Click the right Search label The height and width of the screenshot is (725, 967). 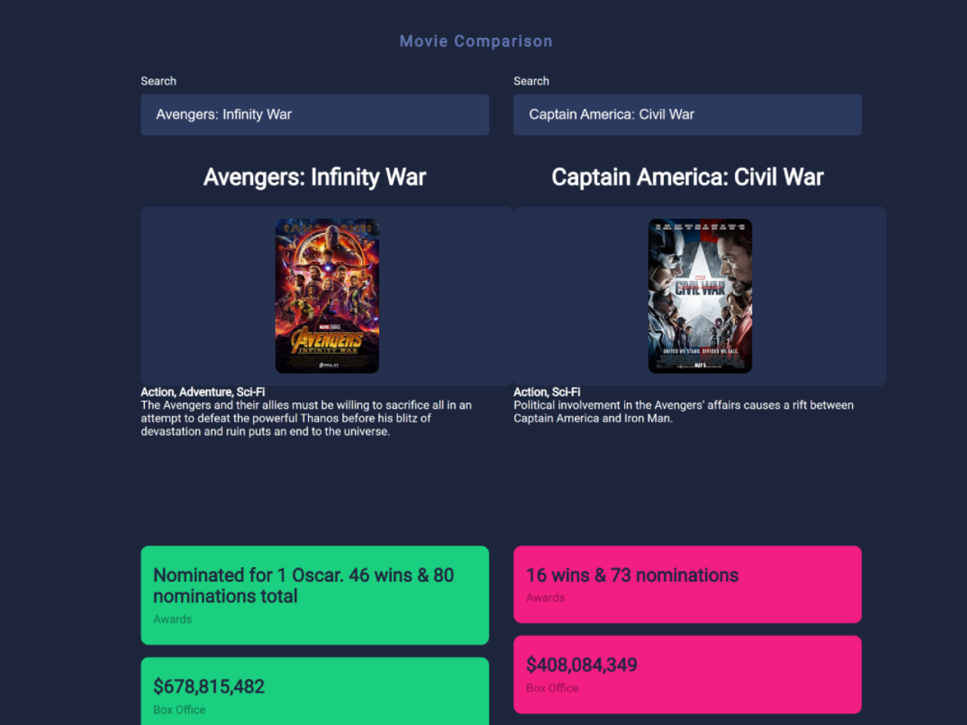pyautogui.click(x=531, y=81)
